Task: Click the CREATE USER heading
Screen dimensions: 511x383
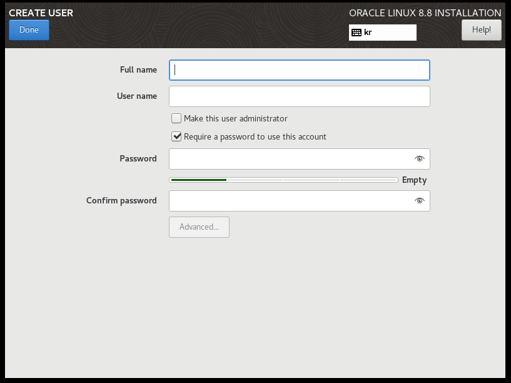Action: (41, 13)
